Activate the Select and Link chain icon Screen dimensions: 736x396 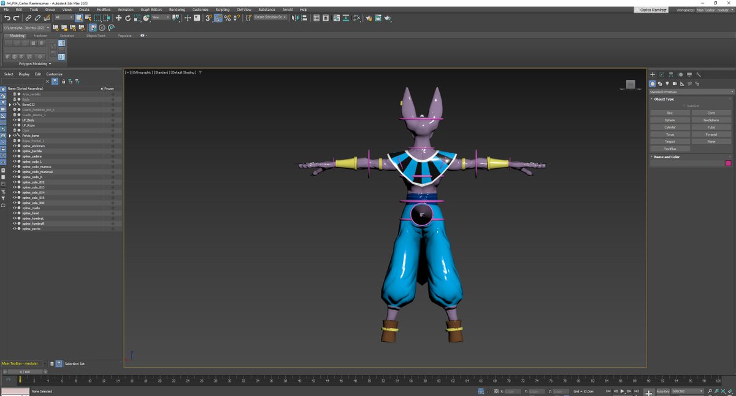point(28,18)
